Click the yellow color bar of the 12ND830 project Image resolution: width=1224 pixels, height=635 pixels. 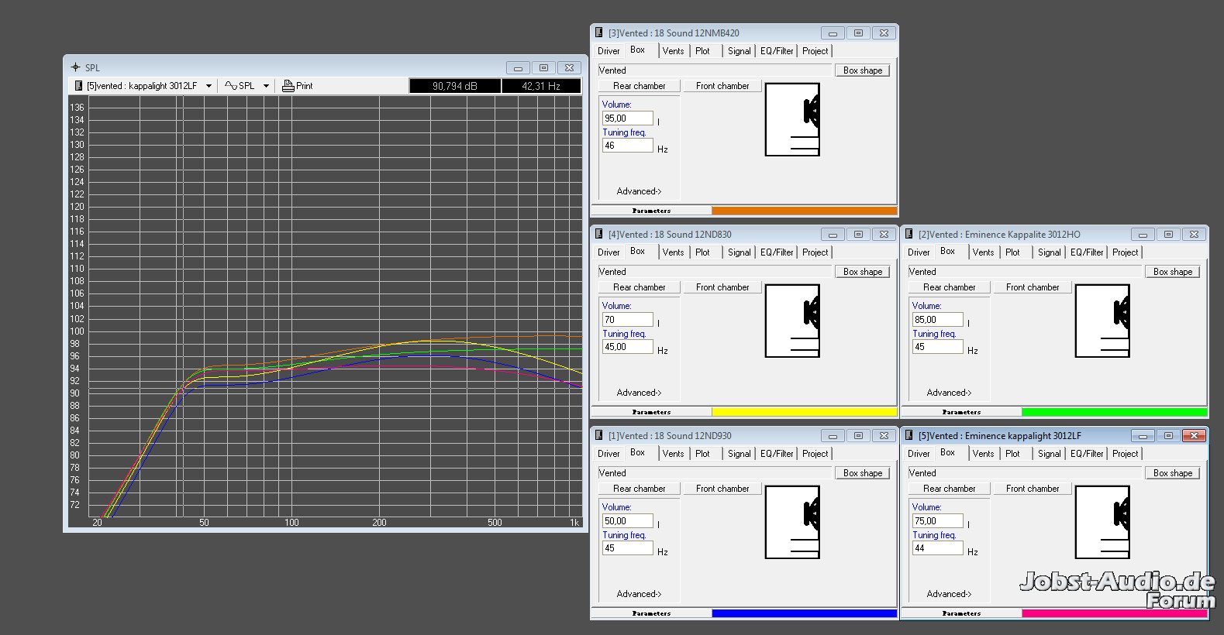pyautogui.click(x=804, y=412)
